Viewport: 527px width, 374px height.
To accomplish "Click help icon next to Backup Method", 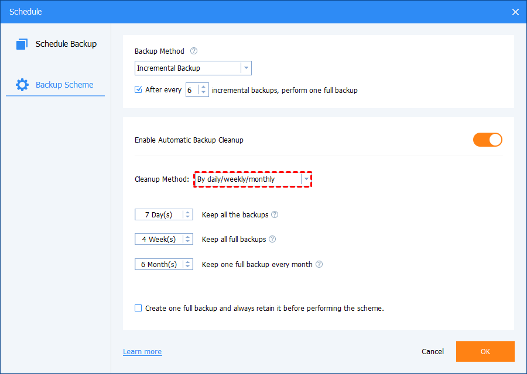I will [x=194, y=51].
